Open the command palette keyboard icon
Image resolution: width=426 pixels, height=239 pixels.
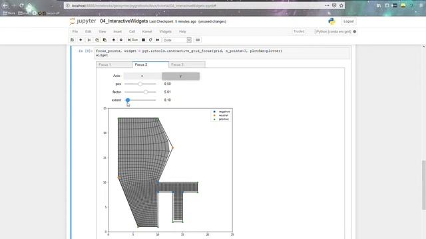(198, 40)
